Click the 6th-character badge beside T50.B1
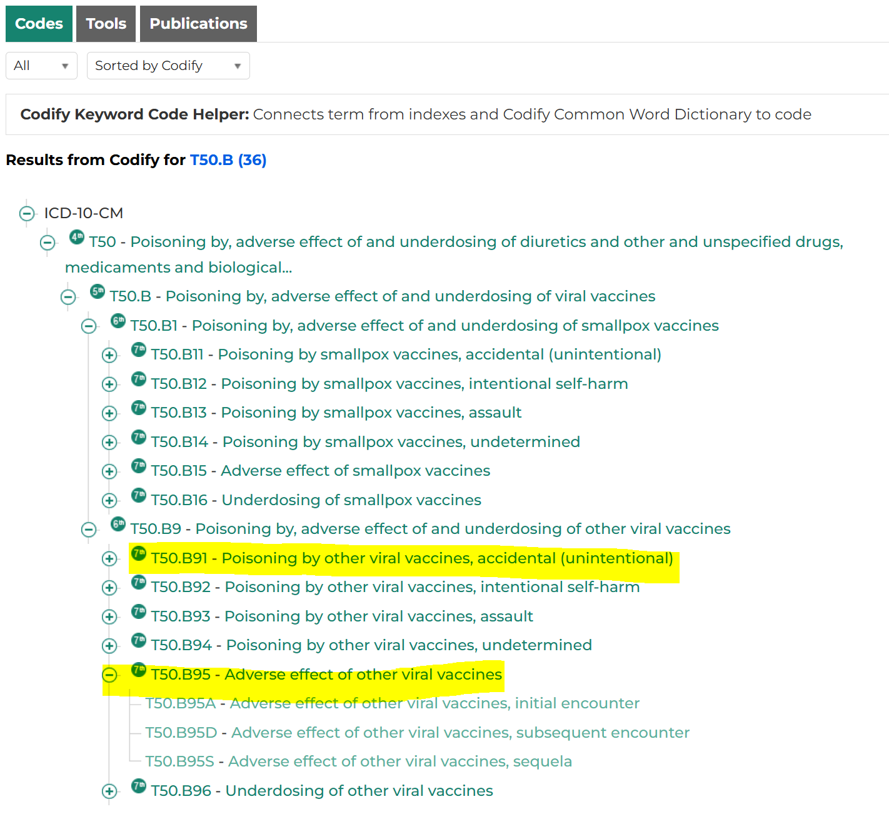Screen dimensions: 889x819 pos(118,320)
